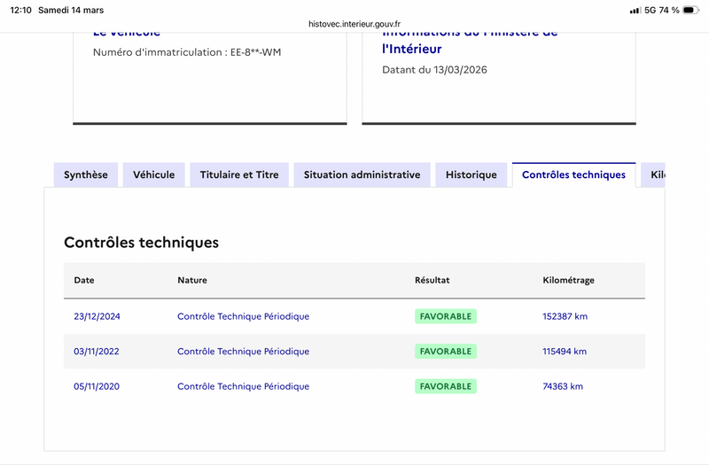
Task: Tap the histovec.interieur.gouv.fr address bar
Action: [354, 25]
